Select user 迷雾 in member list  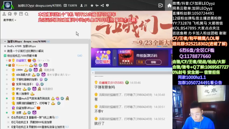point(19,113)
